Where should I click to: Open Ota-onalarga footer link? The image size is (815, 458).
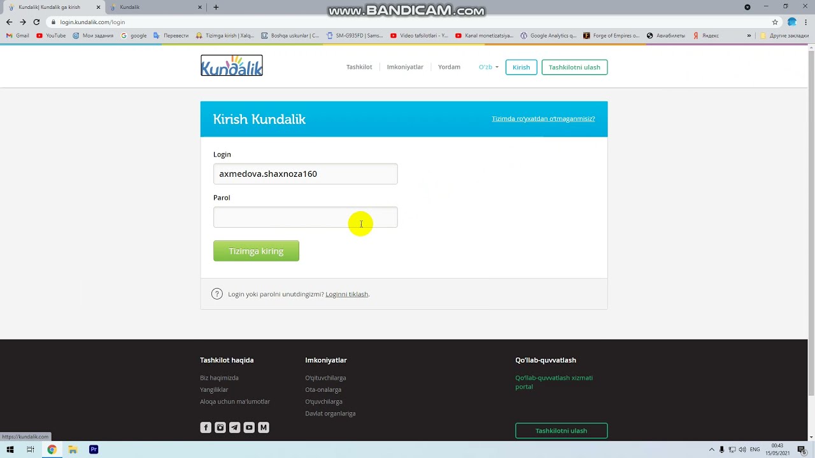[323, 389]
